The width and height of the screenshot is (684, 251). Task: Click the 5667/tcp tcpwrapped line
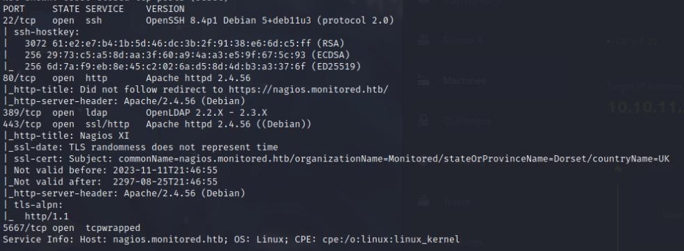72,227
